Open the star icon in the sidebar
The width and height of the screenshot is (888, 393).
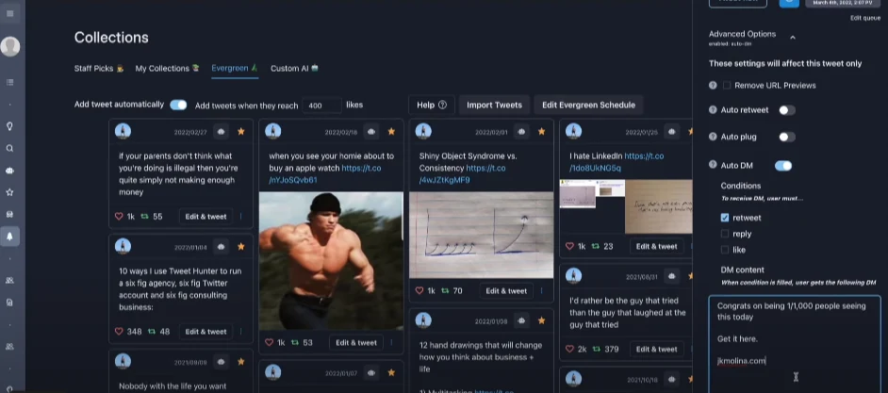coord(9,192)
